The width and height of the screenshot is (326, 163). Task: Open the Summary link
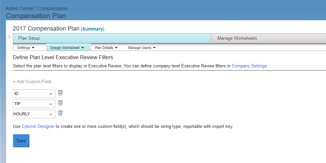93,29
